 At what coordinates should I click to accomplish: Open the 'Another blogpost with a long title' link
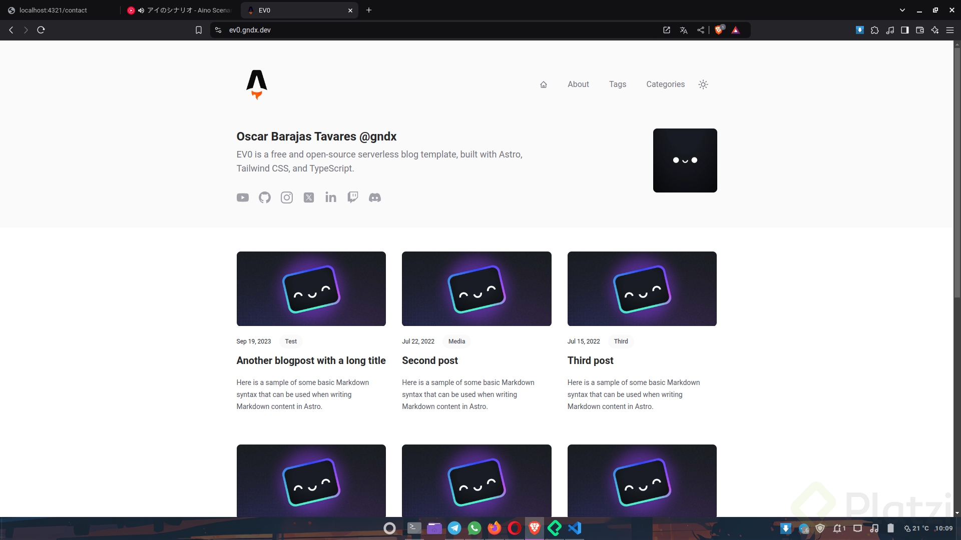tap(311, 360)
